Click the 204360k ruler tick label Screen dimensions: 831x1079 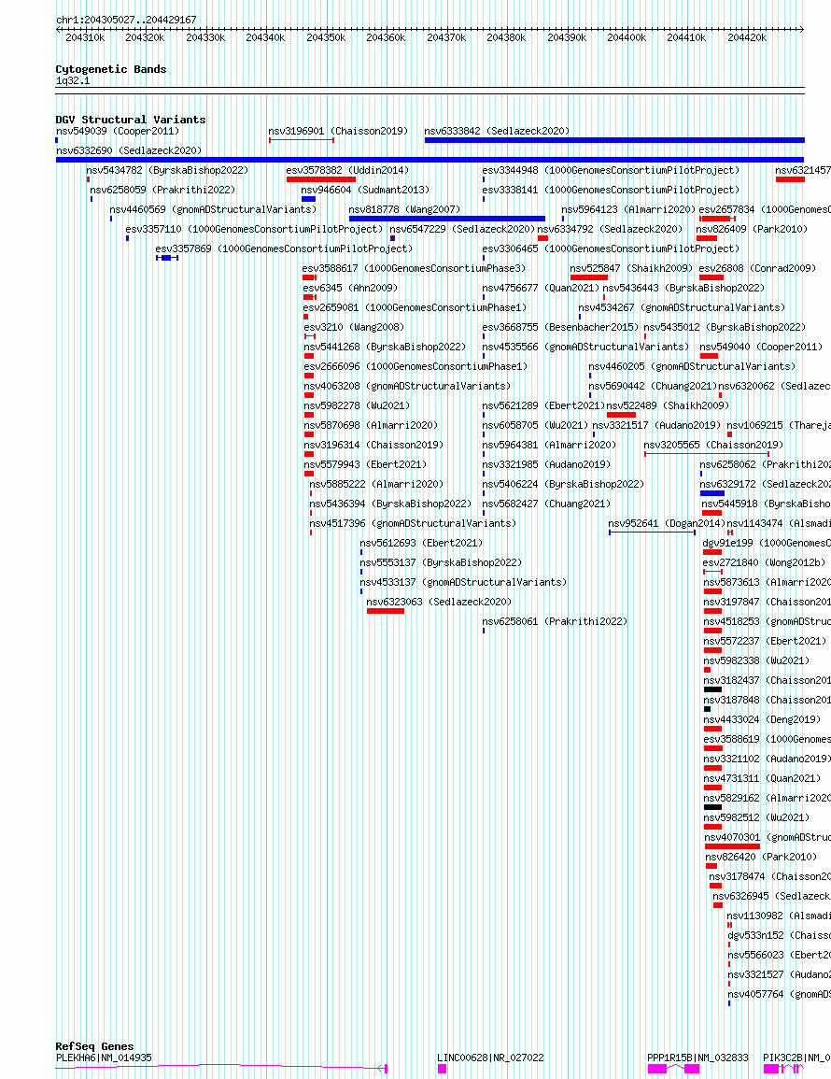click(386, 38)
